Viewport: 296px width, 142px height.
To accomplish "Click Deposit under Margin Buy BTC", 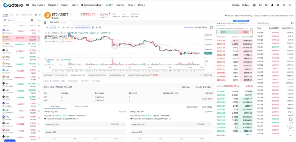I will [x=71, y=115].
